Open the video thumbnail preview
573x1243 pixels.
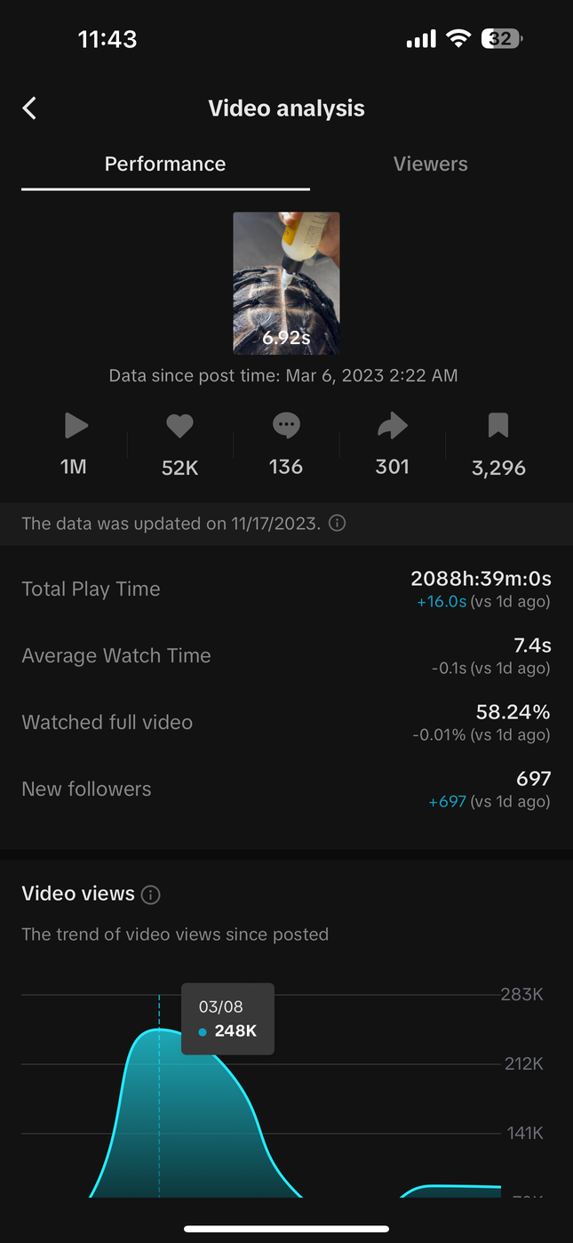click(286, 283)
